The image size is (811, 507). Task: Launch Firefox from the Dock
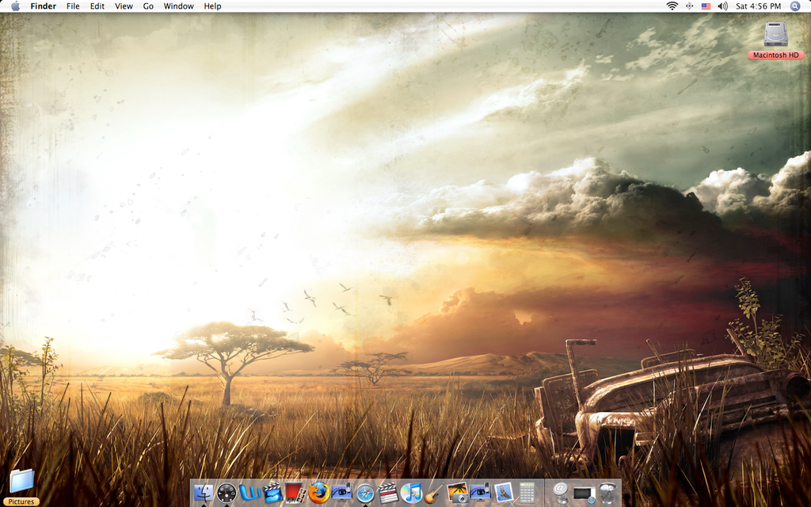point(318,493)
